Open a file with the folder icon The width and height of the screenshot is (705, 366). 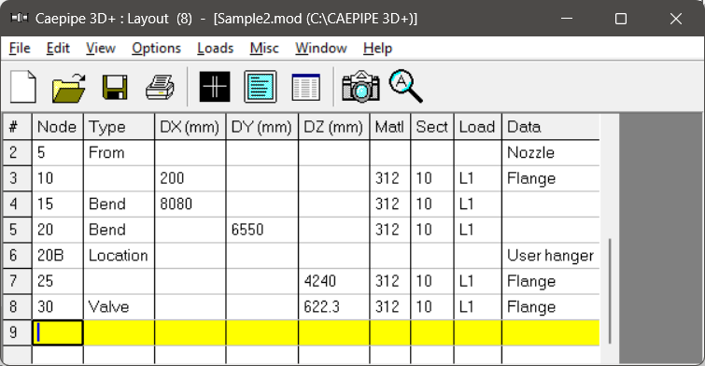pos(69,87)
